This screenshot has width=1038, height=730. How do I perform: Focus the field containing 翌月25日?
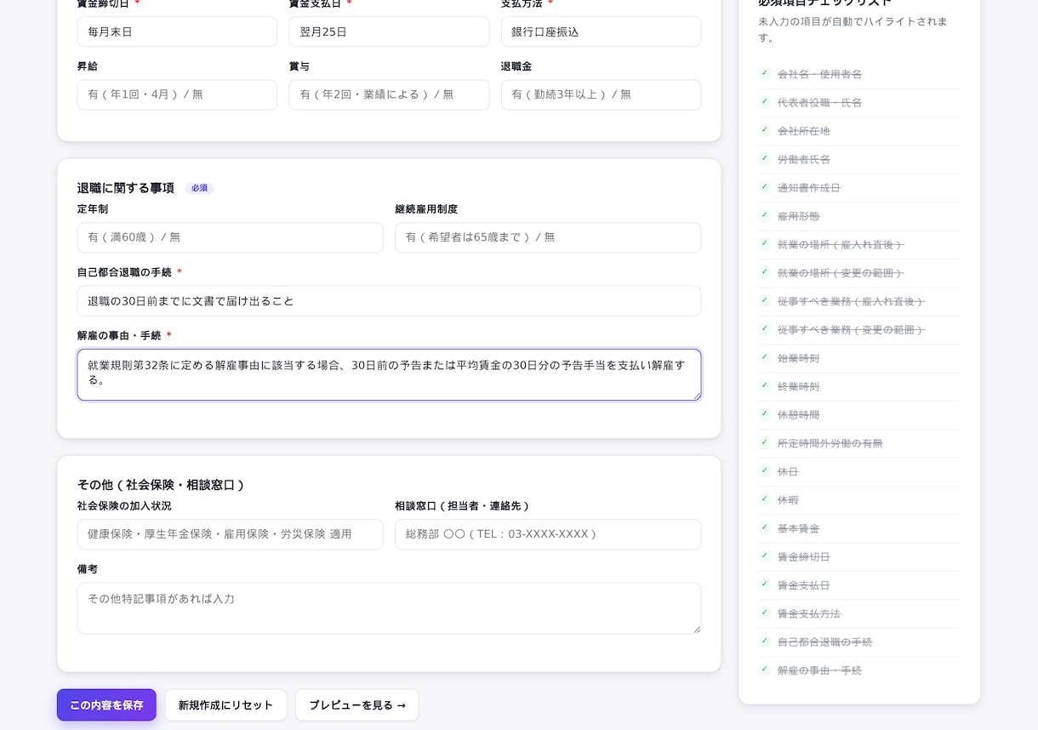click(x=389, y=31)
